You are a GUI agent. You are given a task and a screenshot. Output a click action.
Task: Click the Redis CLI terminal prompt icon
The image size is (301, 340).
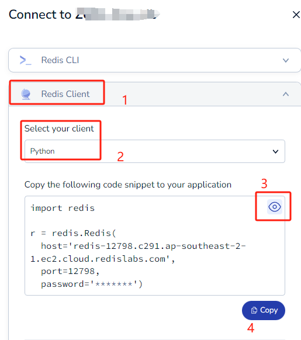coord(25,60)
